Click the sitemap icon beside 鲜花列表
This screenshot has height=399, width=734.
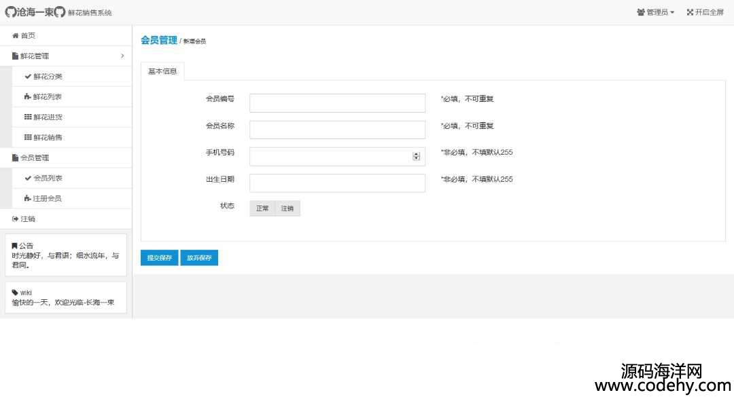(28, 97)
